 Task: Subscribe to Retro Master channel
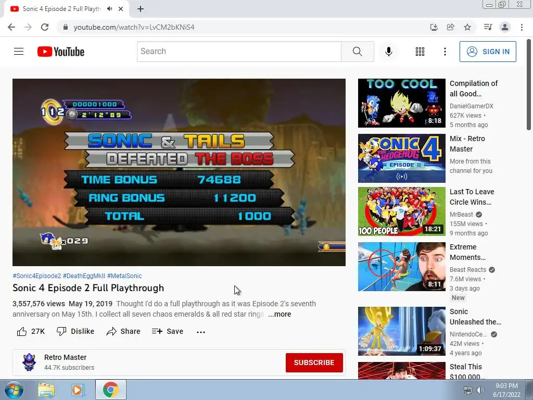point(314,362)
